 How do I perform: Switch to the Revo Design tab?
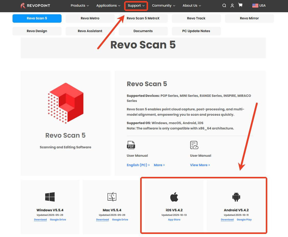point(37,31)
